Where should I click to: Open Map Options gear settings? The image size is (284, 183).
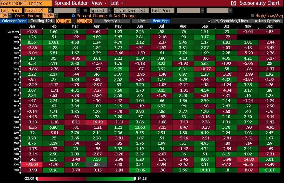267,21
